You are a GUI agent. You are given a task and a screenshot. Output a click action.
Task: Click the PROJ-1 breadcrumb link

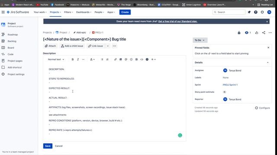tap(98, 33)
